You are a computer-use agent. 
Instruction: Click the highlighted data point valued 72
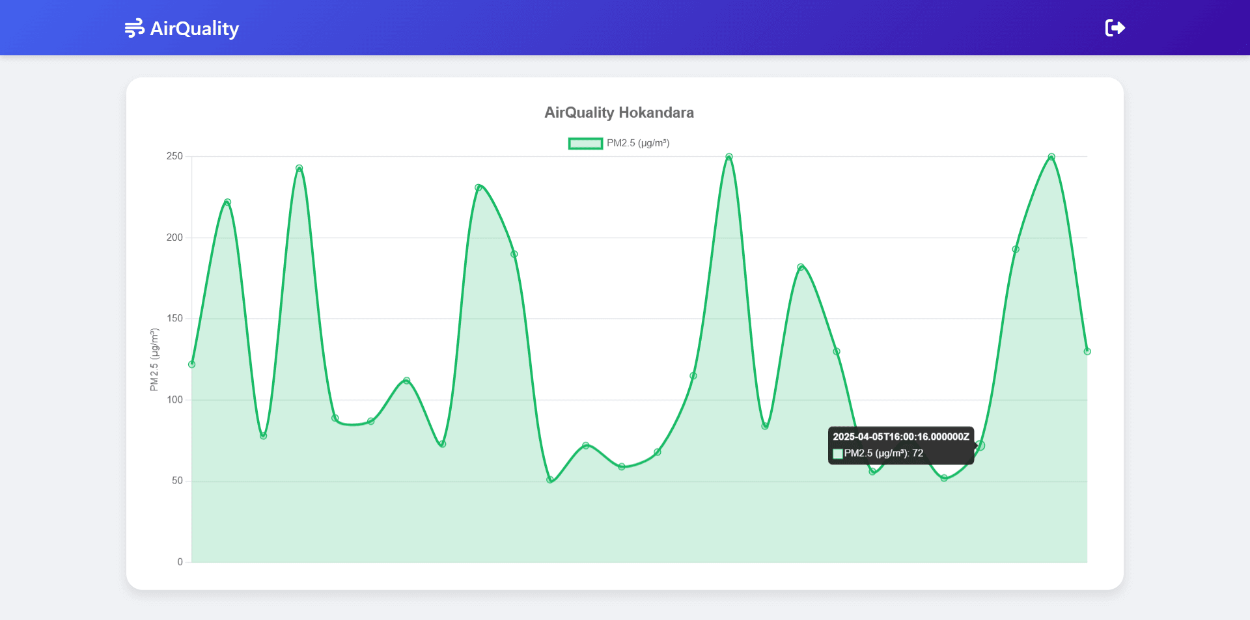click(980, 446)
